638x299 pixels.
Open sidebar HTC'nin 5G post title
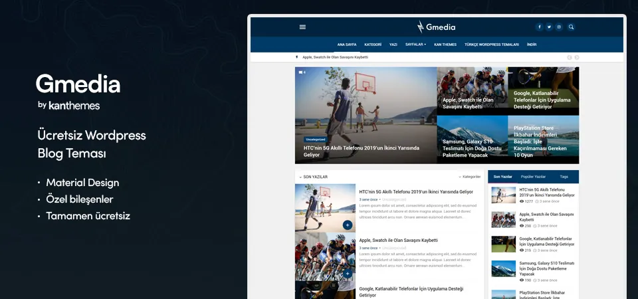pos(547,193)
